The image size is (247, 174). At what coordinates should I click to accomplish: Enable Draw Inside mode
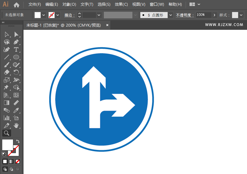(x=17, y=169)
